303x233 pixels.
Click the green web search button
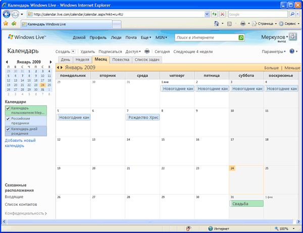click(241, 38)
